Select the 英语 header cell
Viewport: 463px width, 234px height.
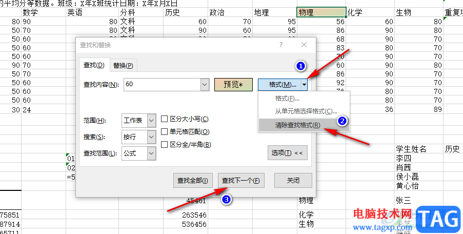(x=92, y=12)
